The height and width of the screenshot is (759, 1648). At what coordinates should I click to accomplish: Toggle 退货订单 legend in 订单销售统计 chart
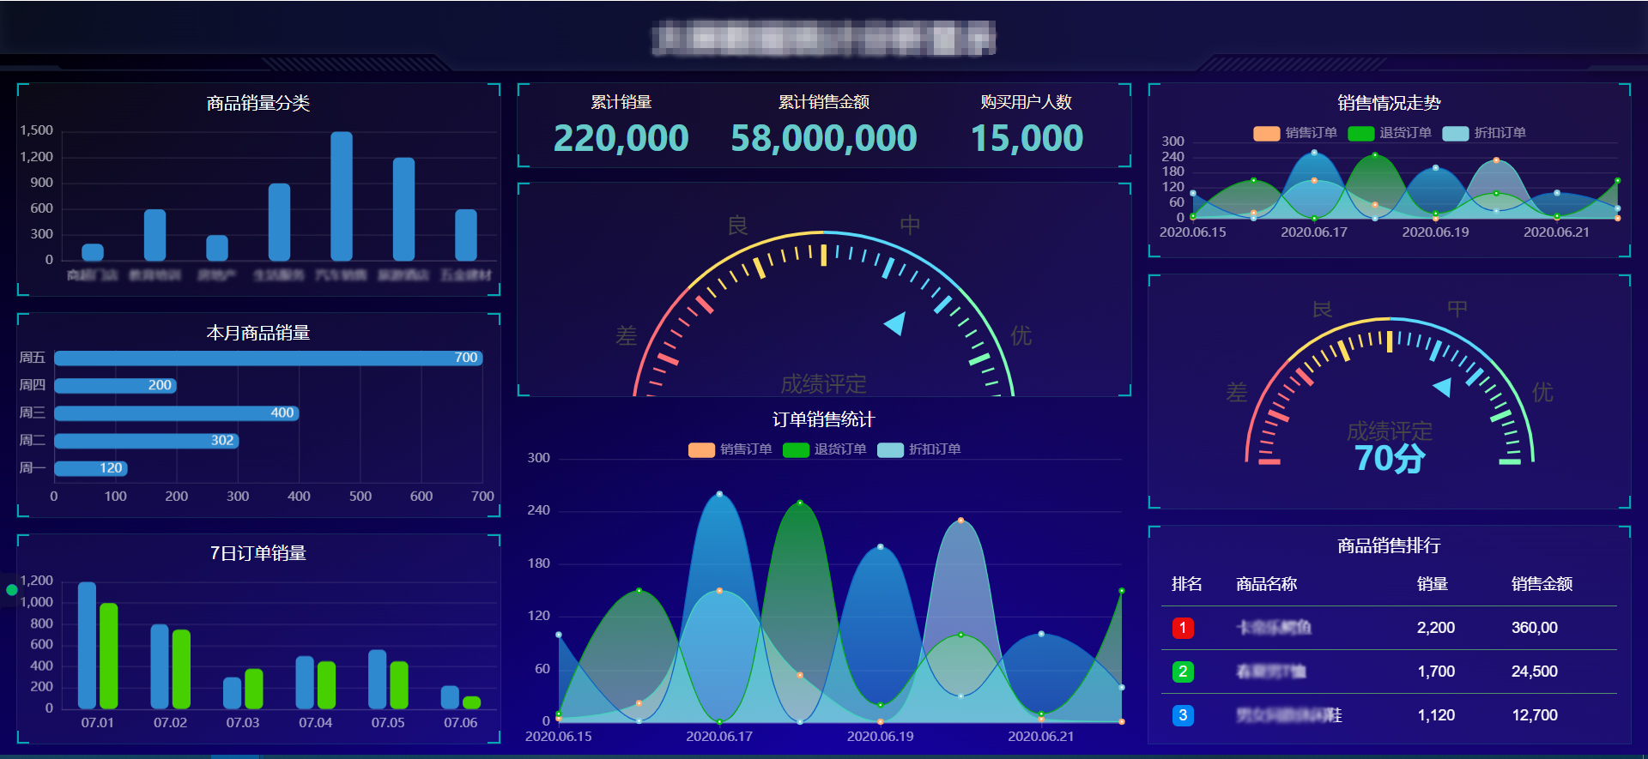[x=824, y=449]
